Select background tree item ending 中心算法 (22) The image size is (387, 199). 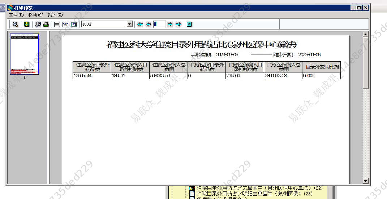click(x=260, y=188)
